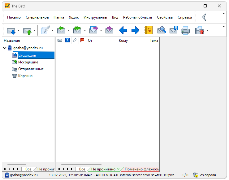Open the Папка menu
This screenshot has width=229, height=180.
click(59, 17)
